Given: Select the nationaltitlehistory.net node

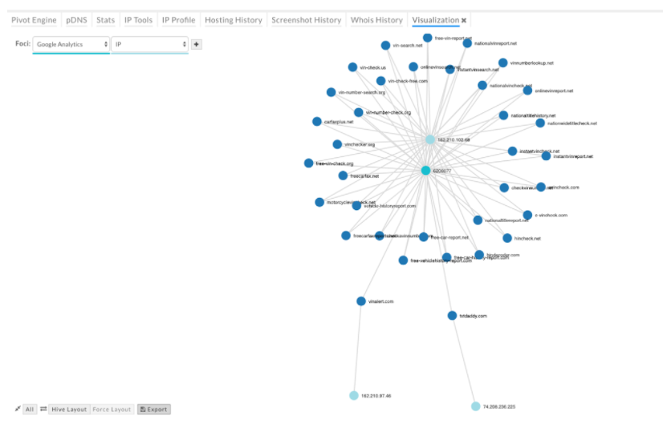Looking at the screenshot, I should 503,115.
